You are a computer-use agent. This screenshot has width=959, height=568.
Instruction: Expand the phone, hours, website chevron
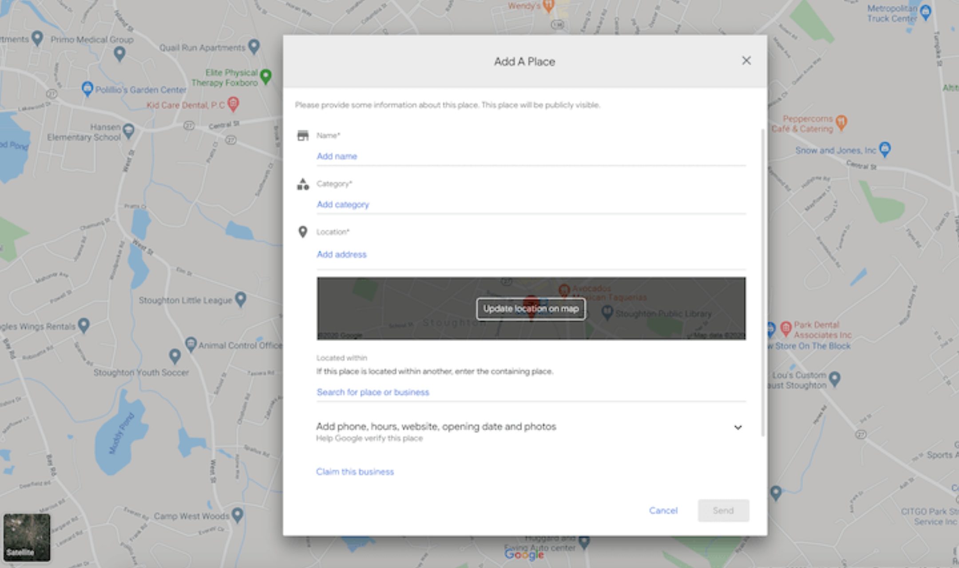(737, 427)
